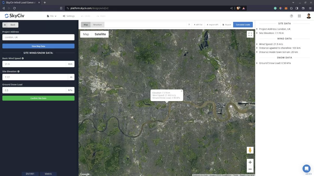Screen dimensions: 314x176
Task: Generate a Report using the toolbar icon
Action: [x=226, y=24]
